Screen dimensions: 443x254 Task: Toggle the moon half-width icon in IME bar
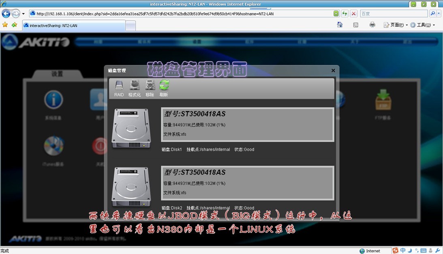click(410, 251)
